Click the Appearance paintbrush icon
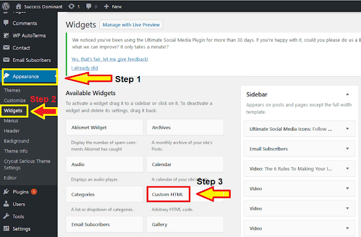 (6, 76)
